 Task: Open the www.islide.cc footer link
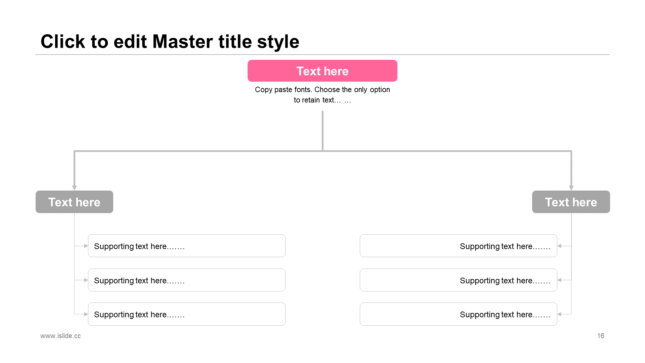click(x=60, y=336)
